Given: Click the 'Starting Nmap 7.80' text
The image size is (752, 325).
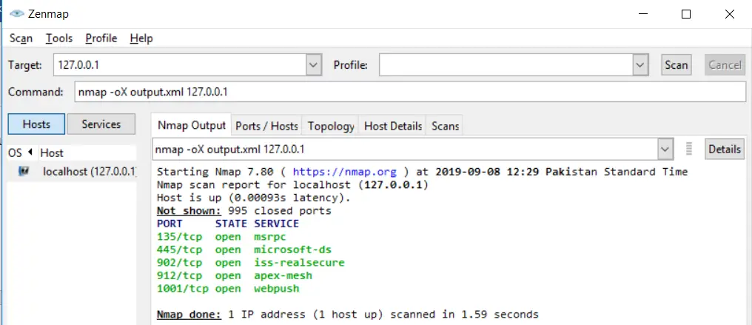Looking at the screenshot, I should click(215, 172).
